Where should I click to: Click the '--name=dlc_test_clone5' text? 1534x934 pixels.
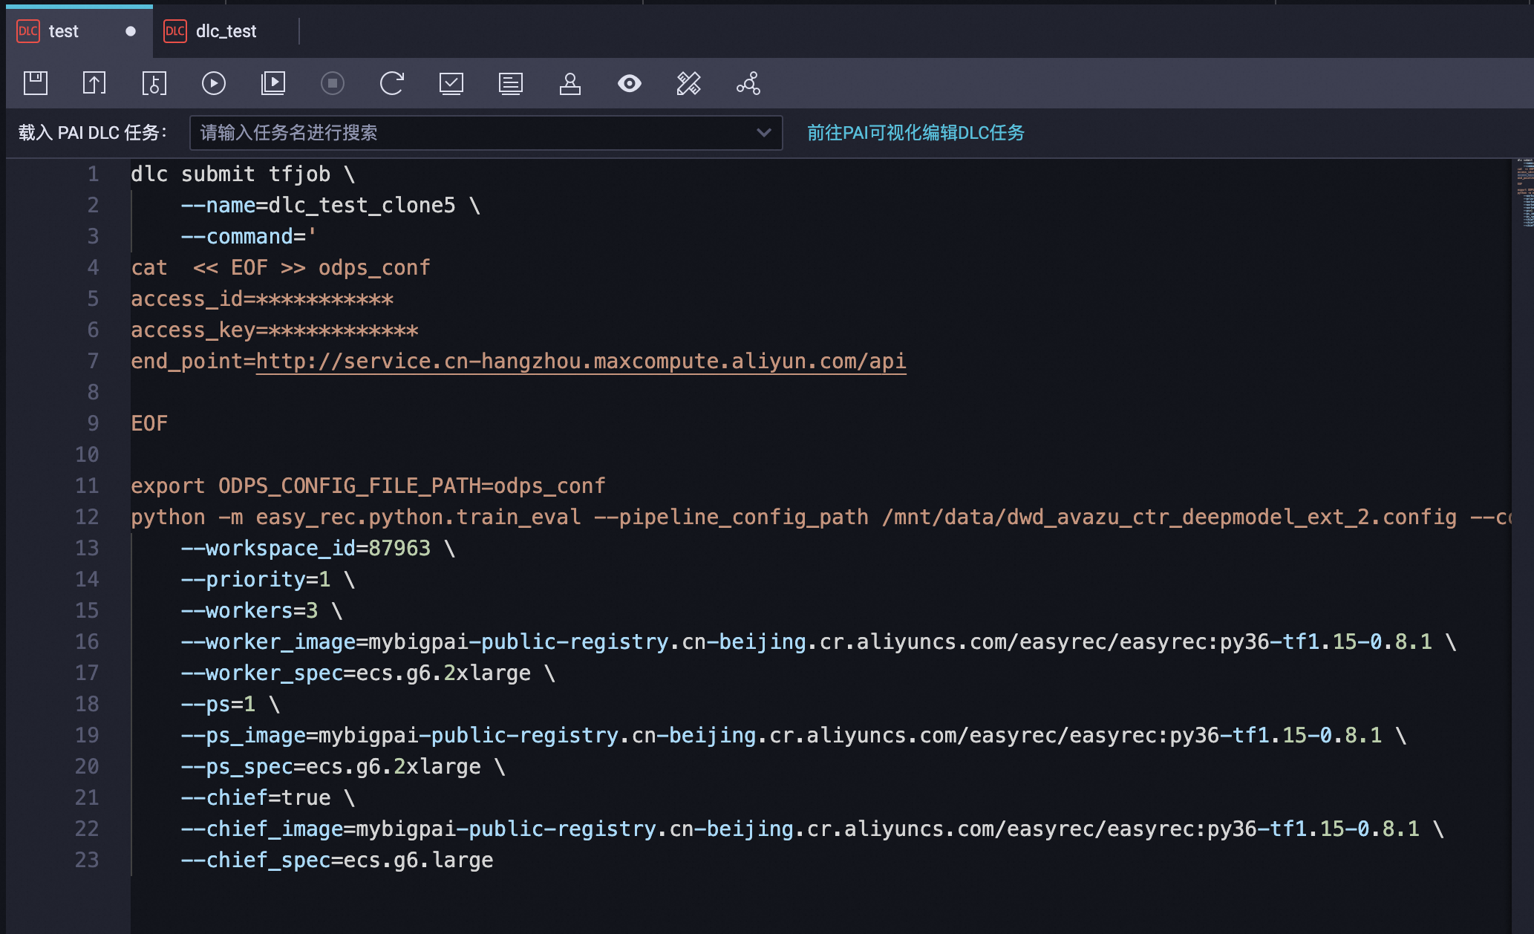coord(318,205)
